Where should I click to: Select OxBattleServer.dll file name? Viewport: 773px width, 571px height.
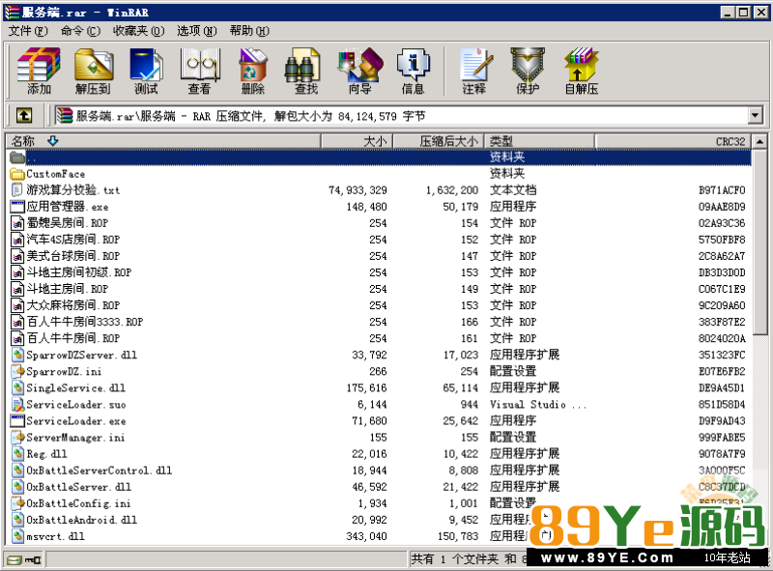79,487
